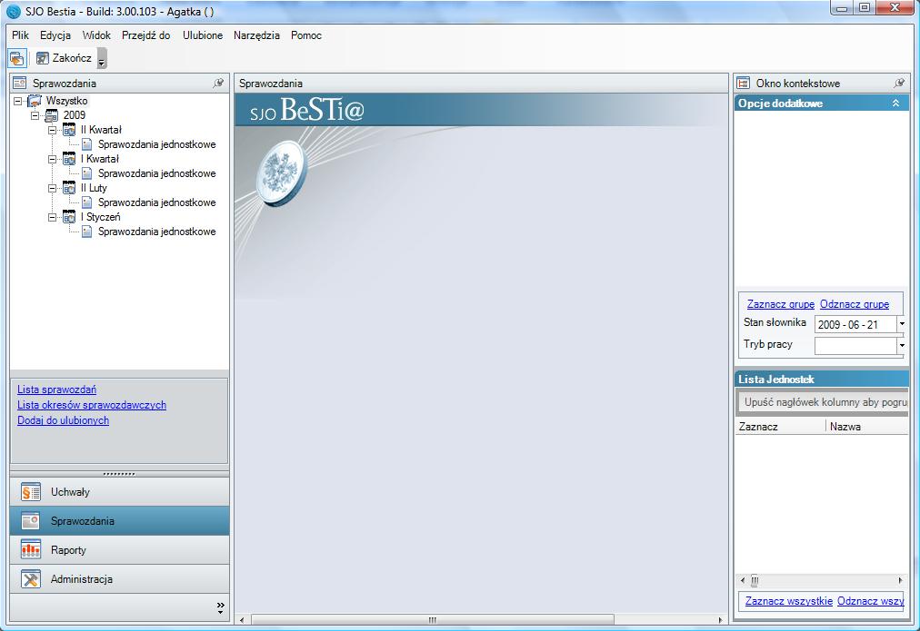Viewport: 920px width, 631px height.
Task: Sort by the Zaznacz column header
Action: pos(780,427)
